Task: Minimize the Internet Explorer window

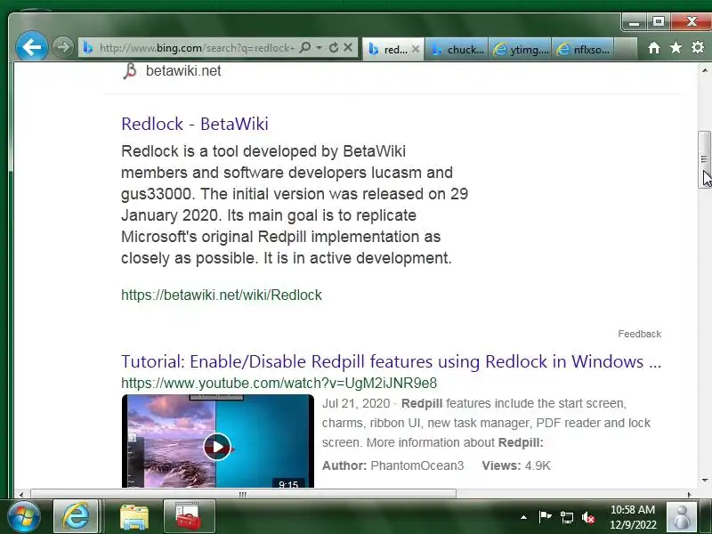Action: [635, 21]
